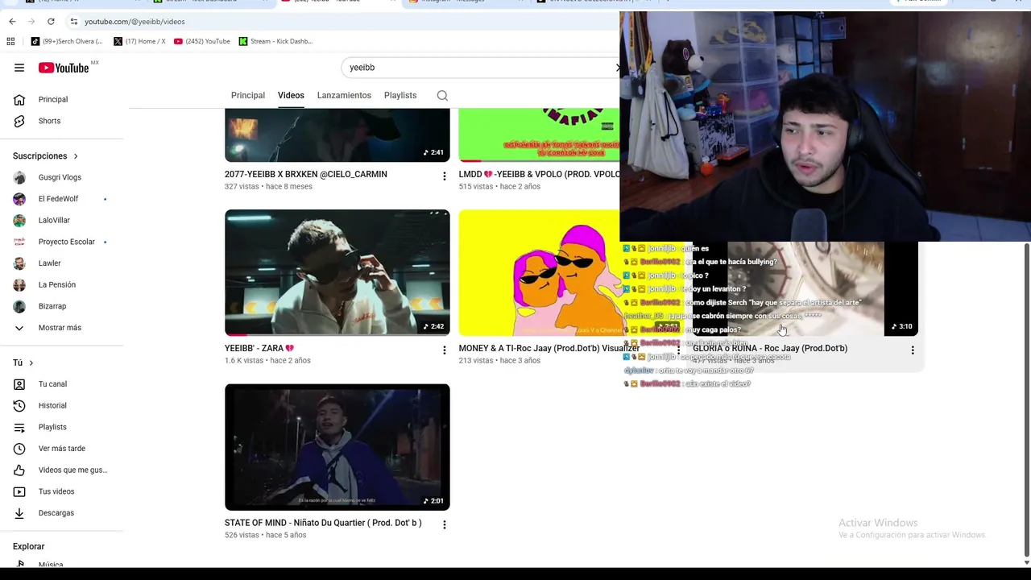
Task: Click the YouTube search box containing yeeibb
Action: point(479,68)
